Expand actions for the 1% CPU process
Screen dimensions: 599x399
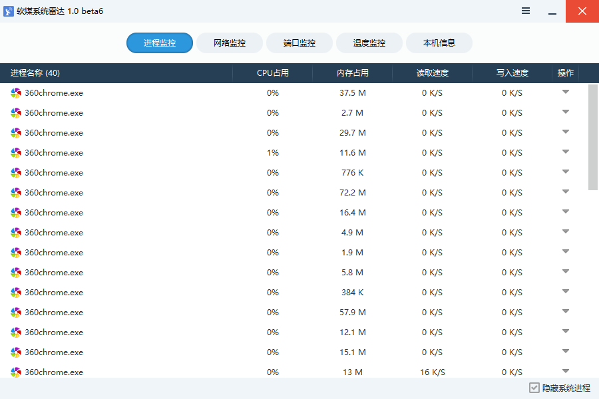click(566, 152)
